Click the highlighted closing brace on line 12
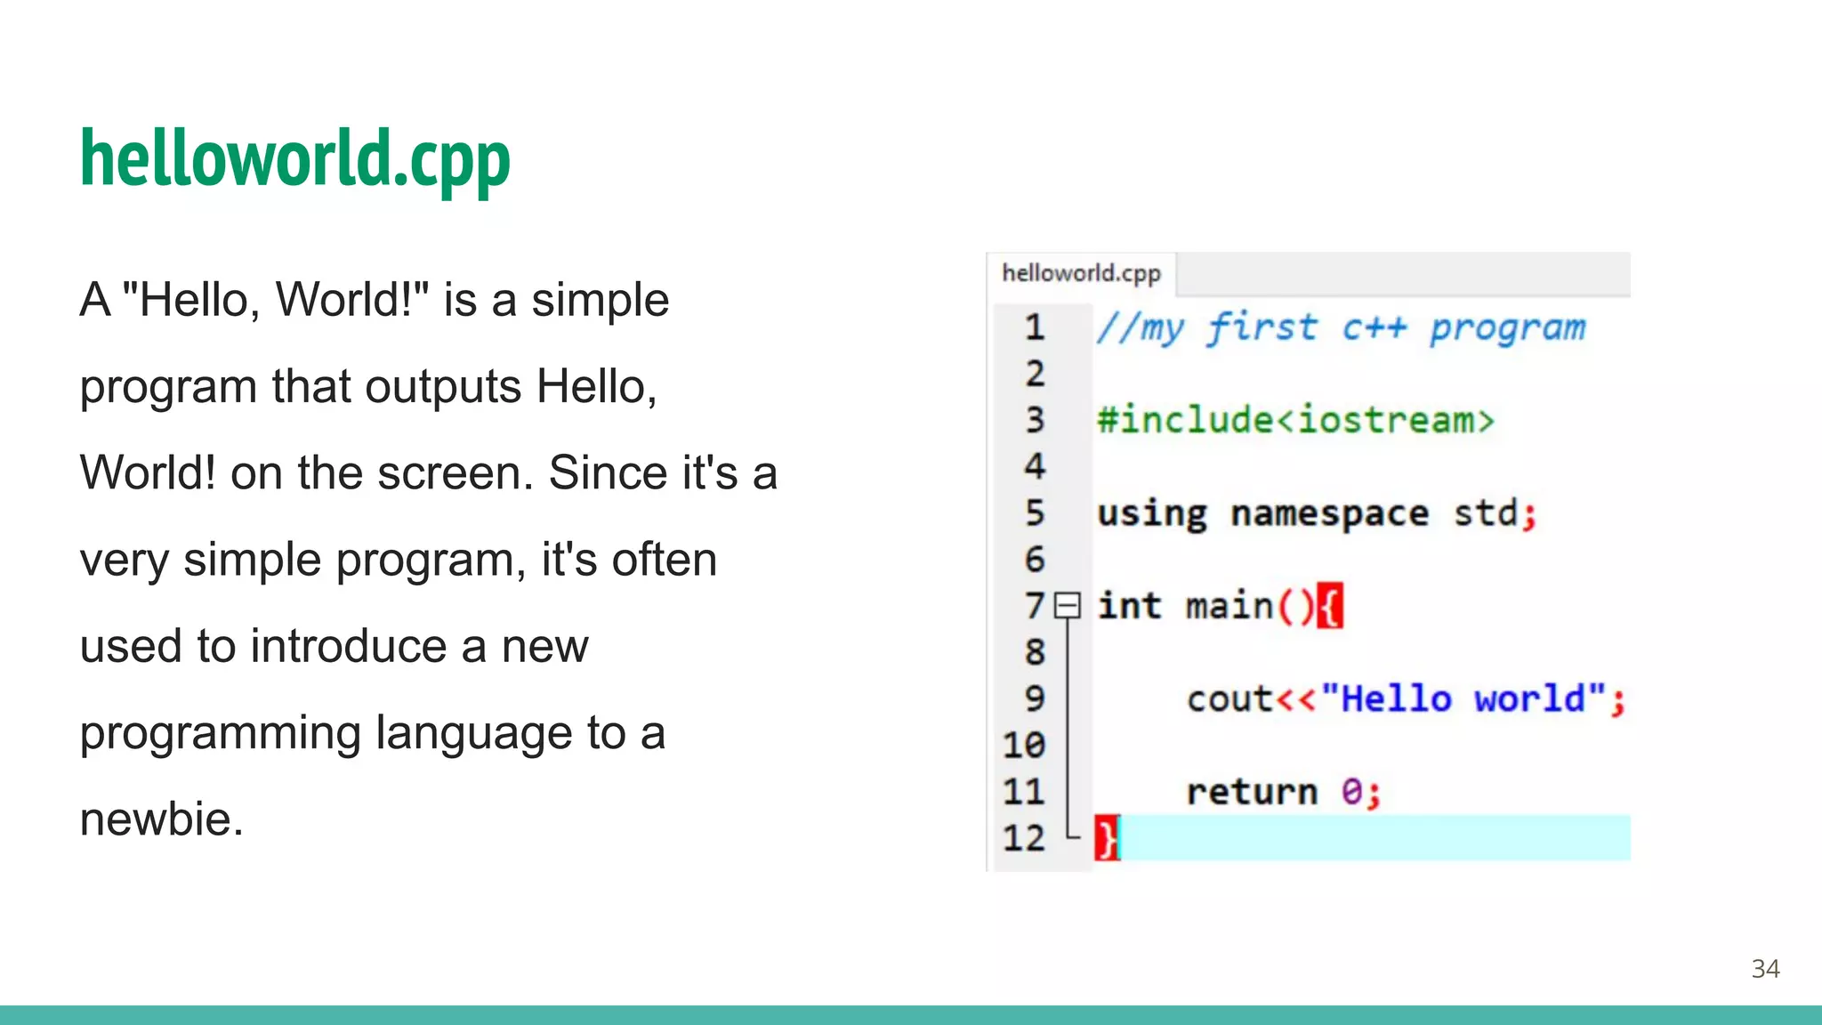1822x1025 pixels. click(x=1107, y=838)
